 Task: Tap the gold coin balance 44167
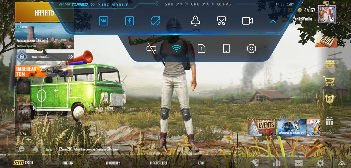(307, 10)
